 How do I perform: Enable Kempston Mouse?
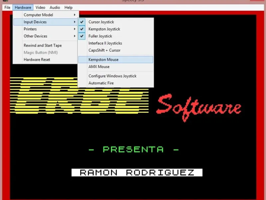pyautogui.click(x=116, y=60)
